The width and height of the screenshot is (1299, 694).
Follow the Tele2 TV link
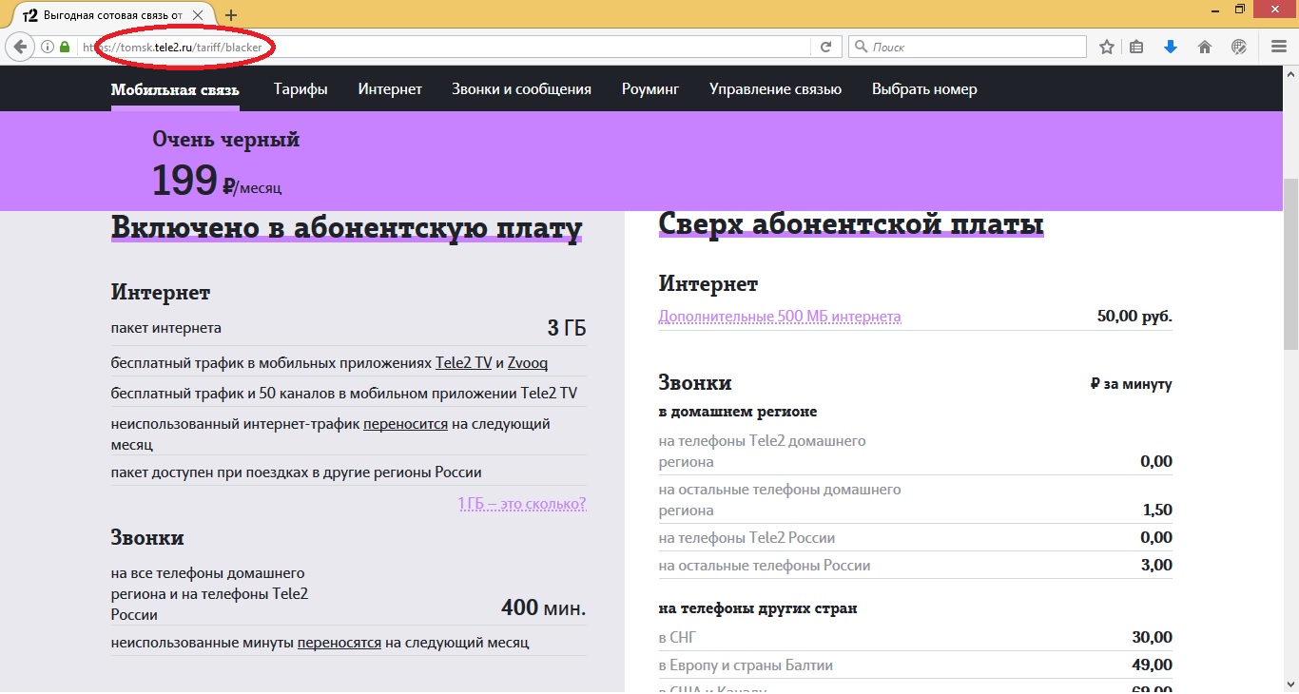pyautogui.click(x=463, y=363)
